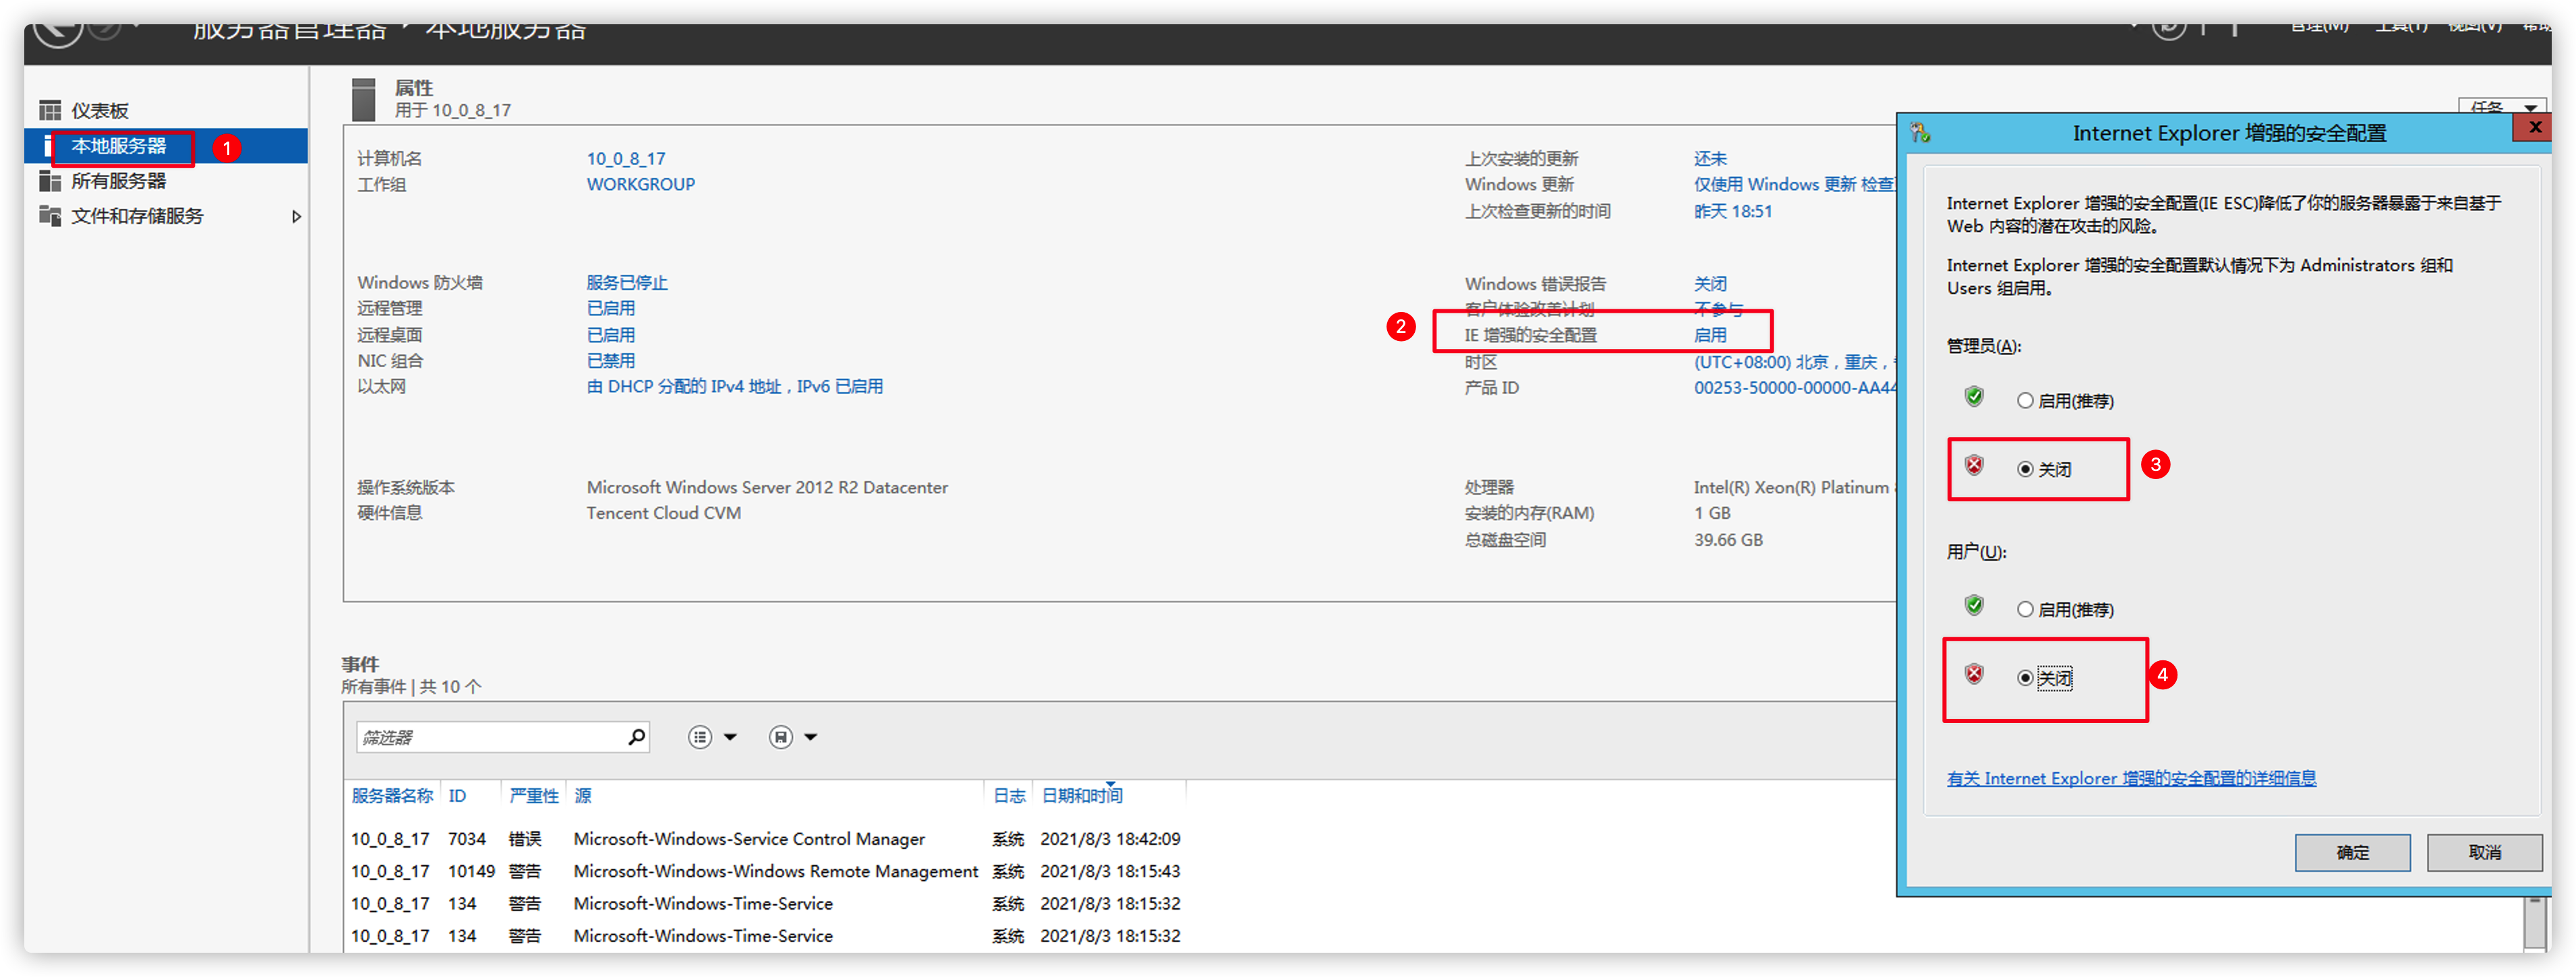Click the search magnifier in the 筛选器 filter box
Viewport: 2576px width, 977px height.
(636, 737)
